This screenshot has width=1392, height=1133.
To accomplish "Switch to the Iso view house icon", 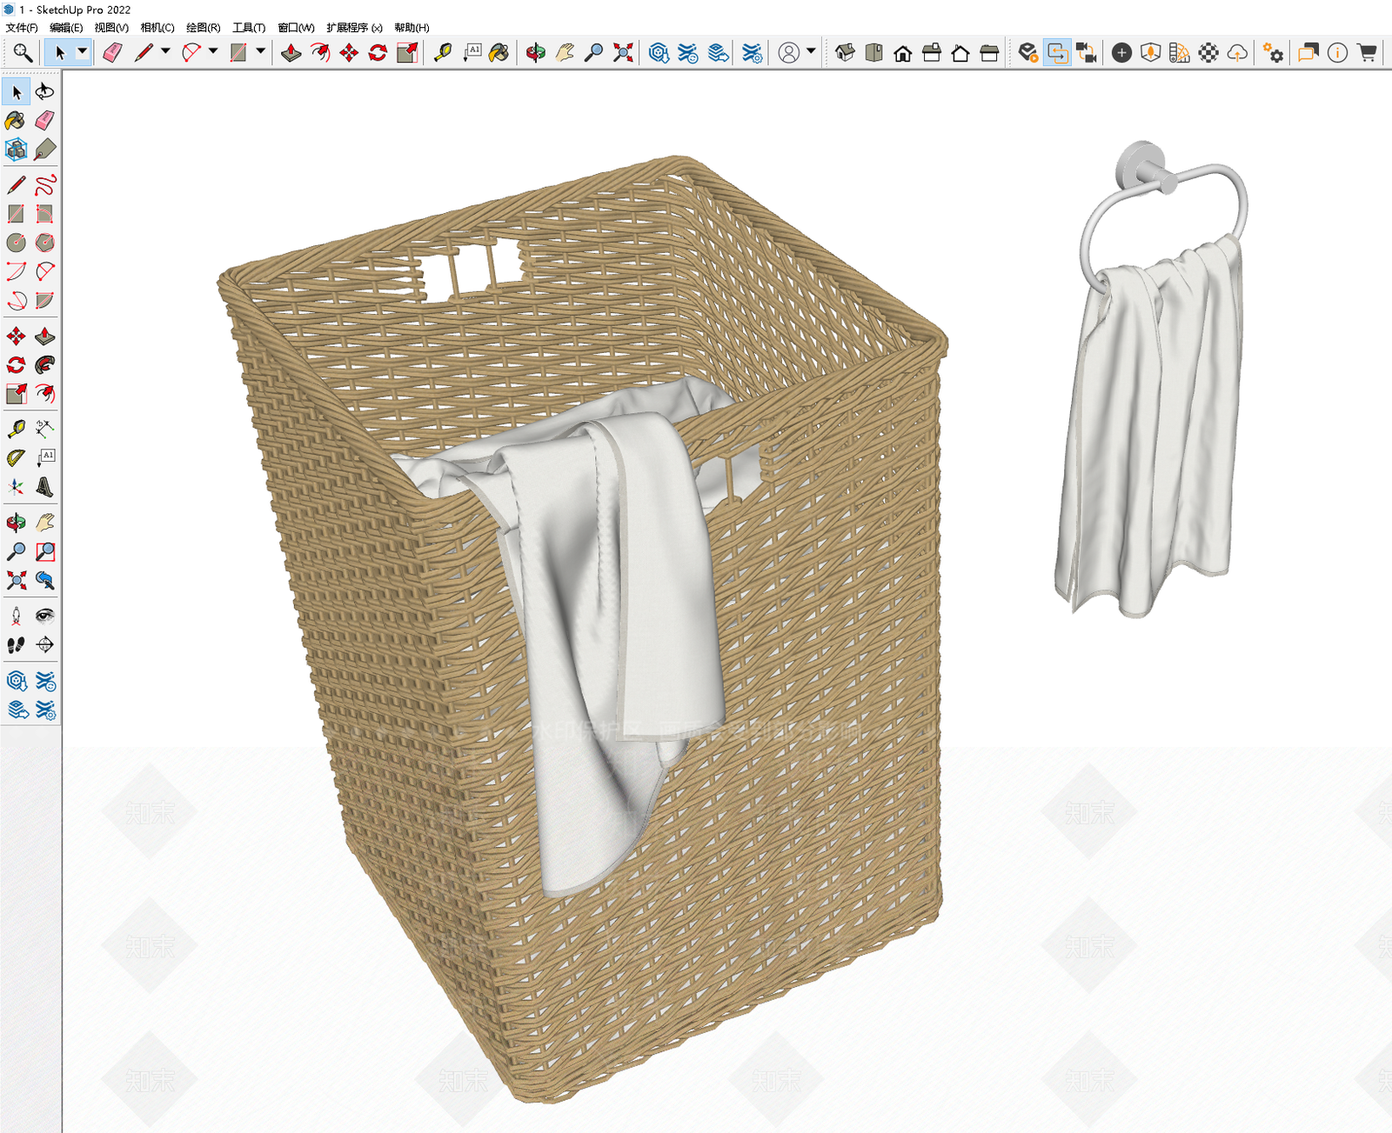I will click(845, 53).
